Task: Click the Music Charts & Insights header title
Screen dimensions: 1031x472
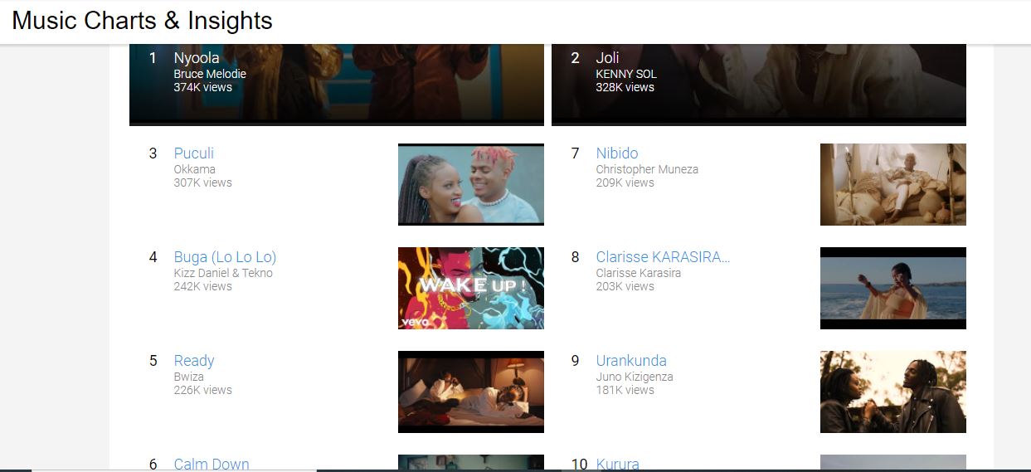Action: click(142, 21)
